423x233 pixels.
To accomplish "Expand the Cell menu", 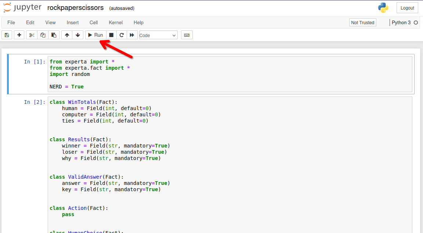I will click(x=94, y=22).
